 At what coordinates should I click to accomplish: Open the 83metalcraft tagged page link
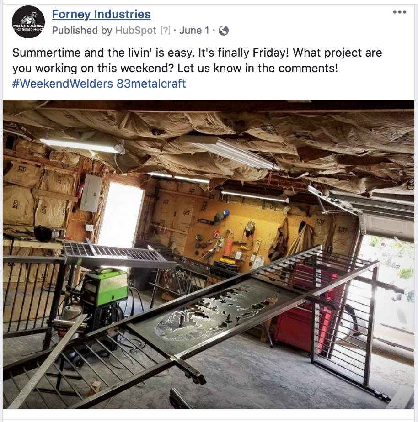(x=151, y=84)
